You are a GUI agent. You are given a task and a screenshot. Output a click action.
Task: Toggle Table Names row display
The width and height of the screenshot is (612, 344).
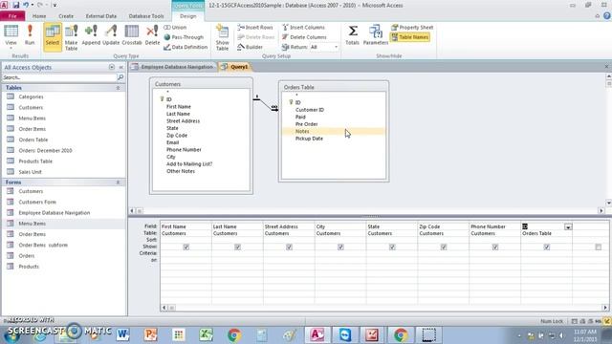click(x=410, y=37)
